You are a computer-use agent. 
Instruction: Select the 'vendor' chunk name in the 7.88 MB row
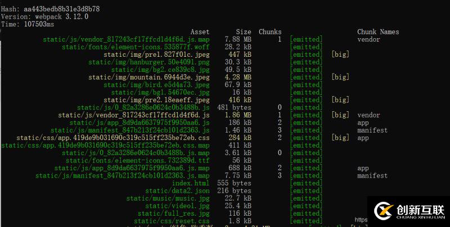click(368, 39)
